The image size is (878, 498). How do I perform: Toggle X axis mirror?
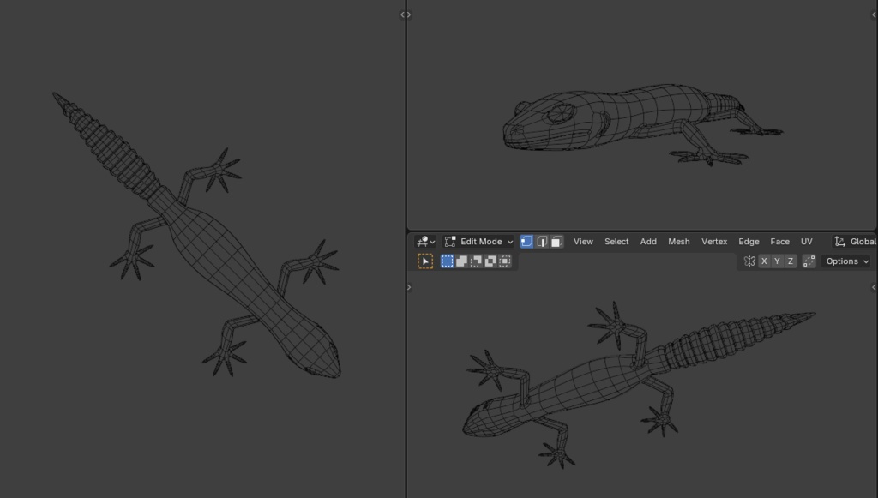[x=764, y=261]
